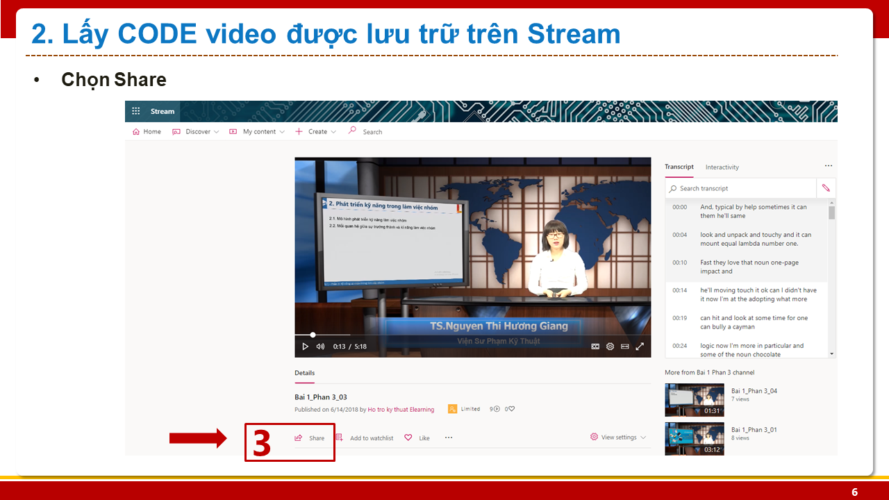This screenshot has width=889, height=500.
Task: Add video to watchlist
Action: (365, 438)
